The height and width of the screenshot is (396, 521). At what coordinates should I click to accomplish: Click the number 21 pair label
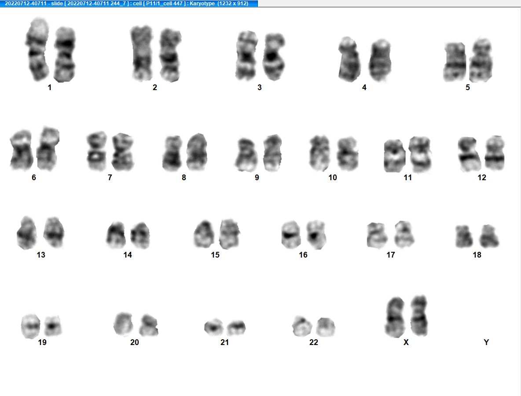pyautogui.click(x=224, y=342)
